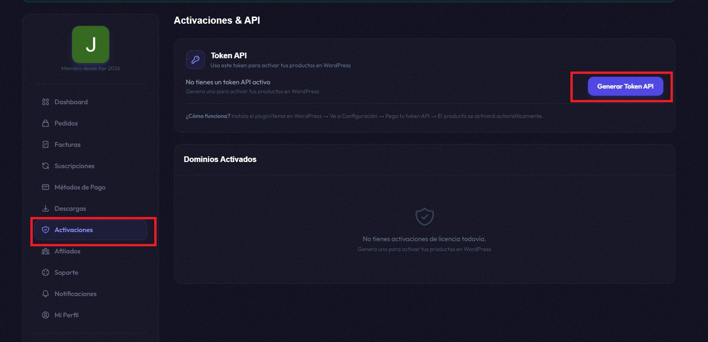Click the Activaciones shield icon in sidebar

pos(46,230)
